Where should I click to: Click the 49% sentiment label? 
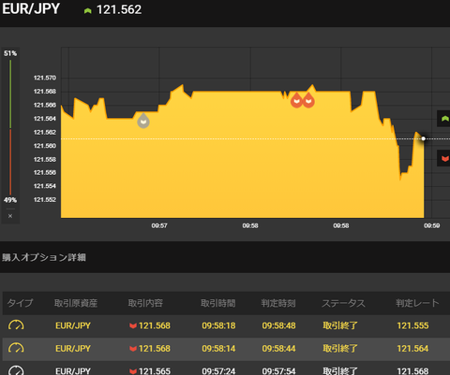(10, 200)
